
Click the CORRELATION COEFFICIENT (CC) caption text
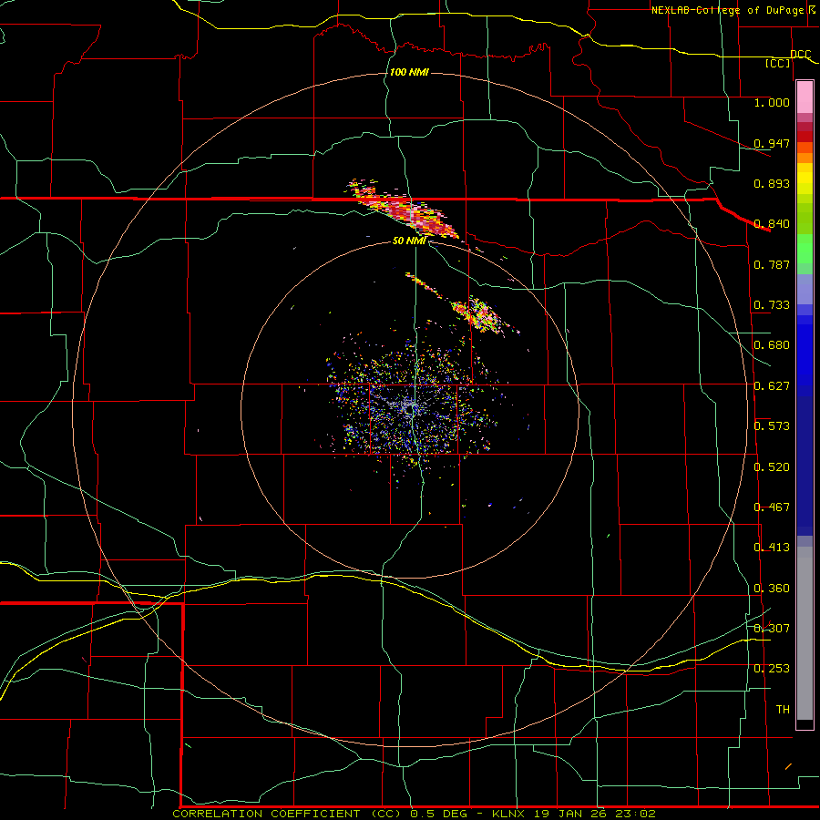click(289, 814)
